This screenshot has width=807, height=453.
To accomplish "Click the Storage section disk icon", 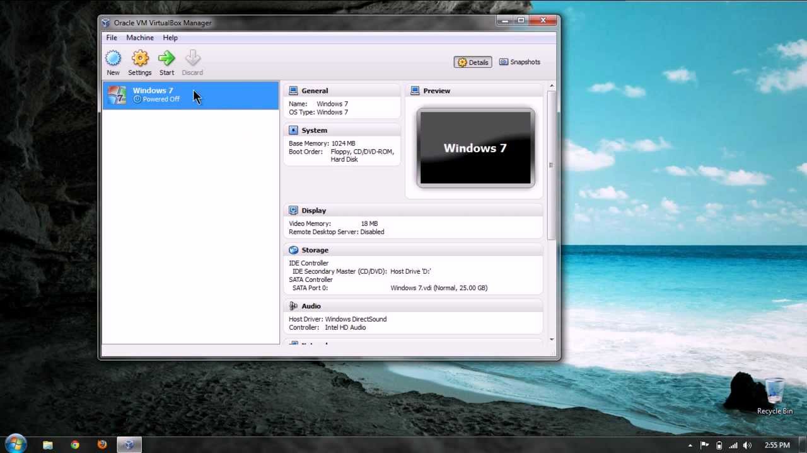I will pos(293,250).
